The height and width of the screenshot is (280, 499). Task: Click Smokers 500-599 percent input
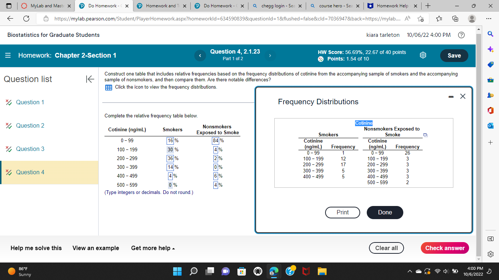click(170, 185)
